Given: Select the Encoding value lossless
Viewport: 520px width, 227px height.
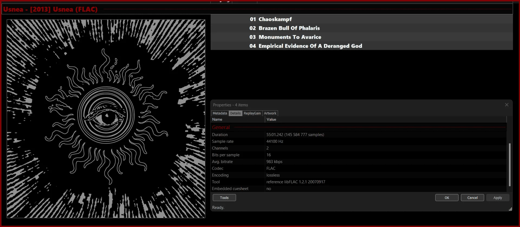Looking at the screenshot, I should point(273,175).
